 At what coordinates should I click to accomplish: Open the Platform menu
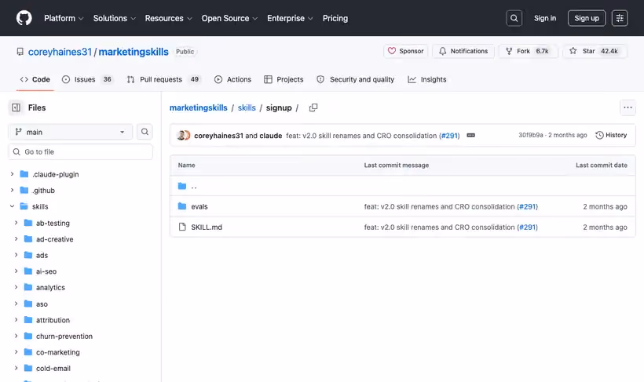pos(64,18)
